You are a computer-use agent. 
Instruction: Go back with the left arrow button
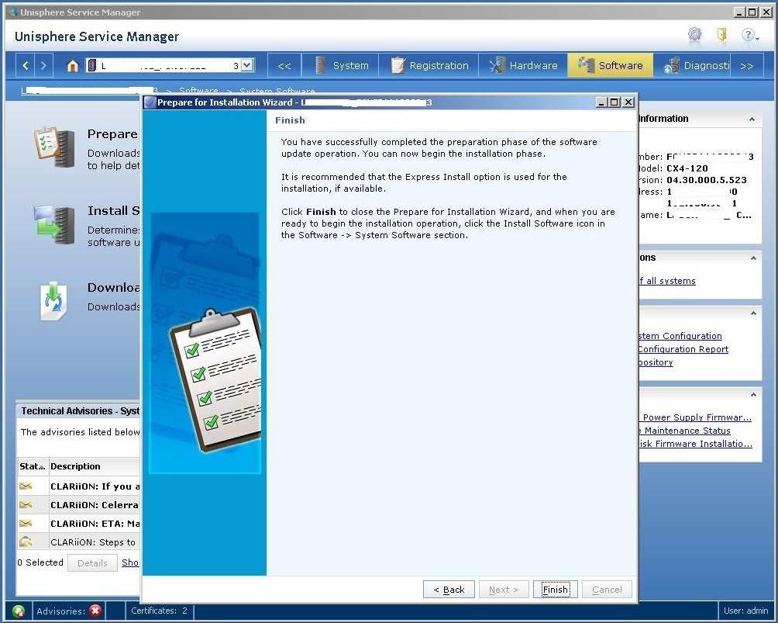point(26,66)
